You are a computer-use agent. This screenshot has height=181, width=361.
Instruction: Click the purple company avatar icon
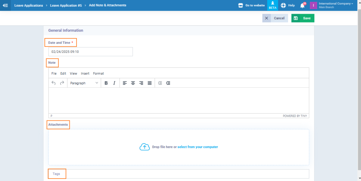(313, 5)
